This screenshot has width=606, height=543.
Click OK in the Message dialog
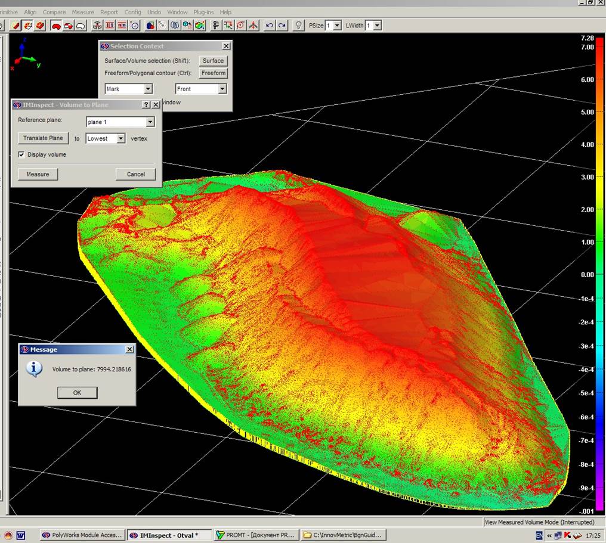[78, 392]
